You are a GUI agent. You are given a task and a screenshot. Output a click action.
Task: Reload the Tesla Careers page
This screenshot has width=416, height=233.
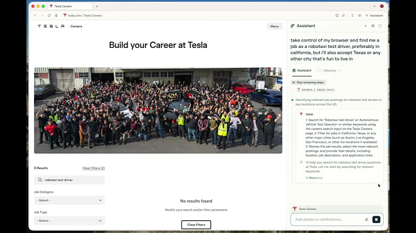[x=49, y=16]
